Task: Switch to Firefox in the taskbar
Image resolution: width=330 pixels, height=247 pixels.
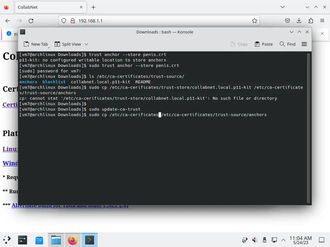Action: 73,240
